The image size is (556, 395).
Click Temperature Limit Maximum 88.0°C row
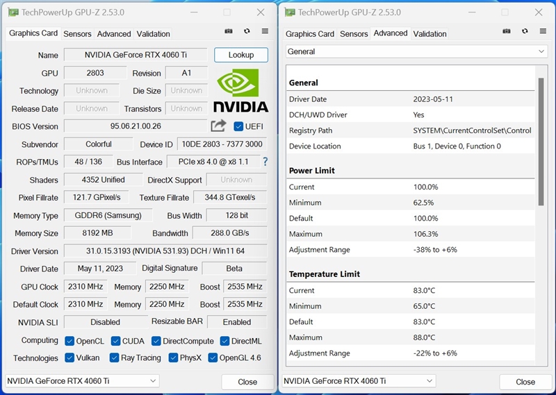[x=411, y=337]
